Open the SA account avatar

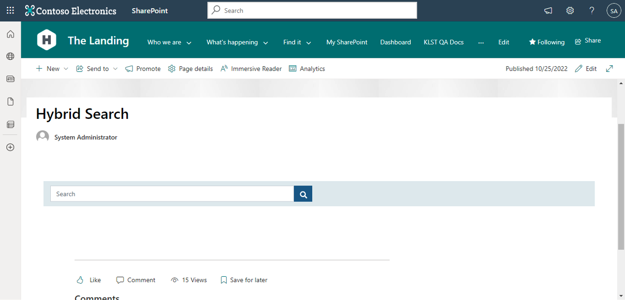pyautogui.click(x=614, y=11)
